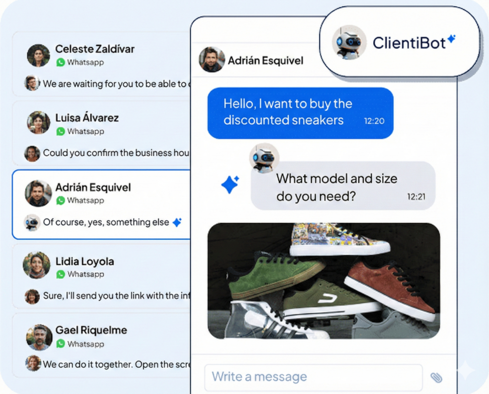Click in the 'Write a message' field

pos(313,377)
